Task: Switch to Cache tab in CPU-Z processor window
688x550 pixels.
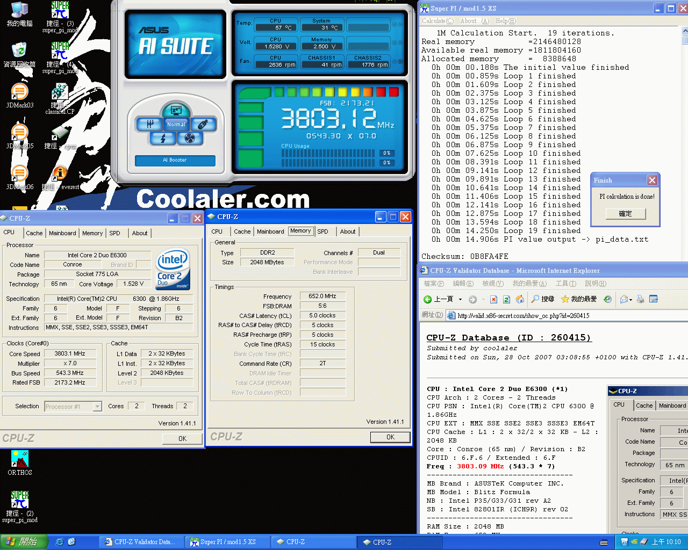Action: (x=34, y=233)
